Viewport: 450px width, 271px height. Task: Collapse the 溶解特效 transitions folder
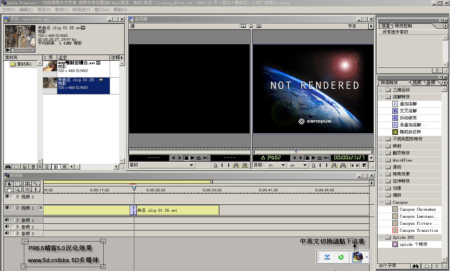[x=381, y=97]
